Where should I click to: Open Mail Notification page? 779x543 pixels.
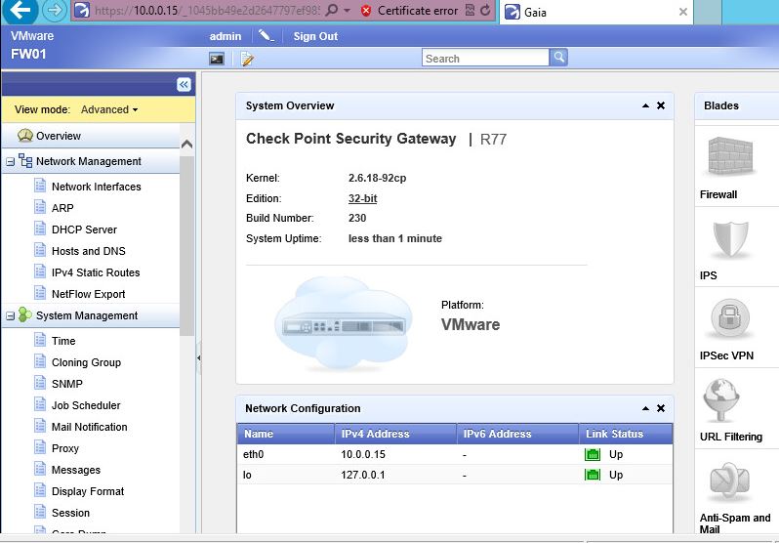coord(89,427)
